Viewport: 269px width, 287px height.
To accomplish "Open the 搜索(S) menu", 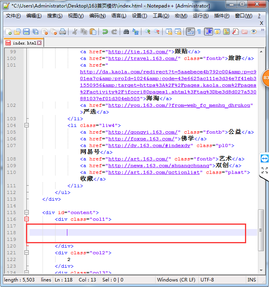I will (55, 16).
